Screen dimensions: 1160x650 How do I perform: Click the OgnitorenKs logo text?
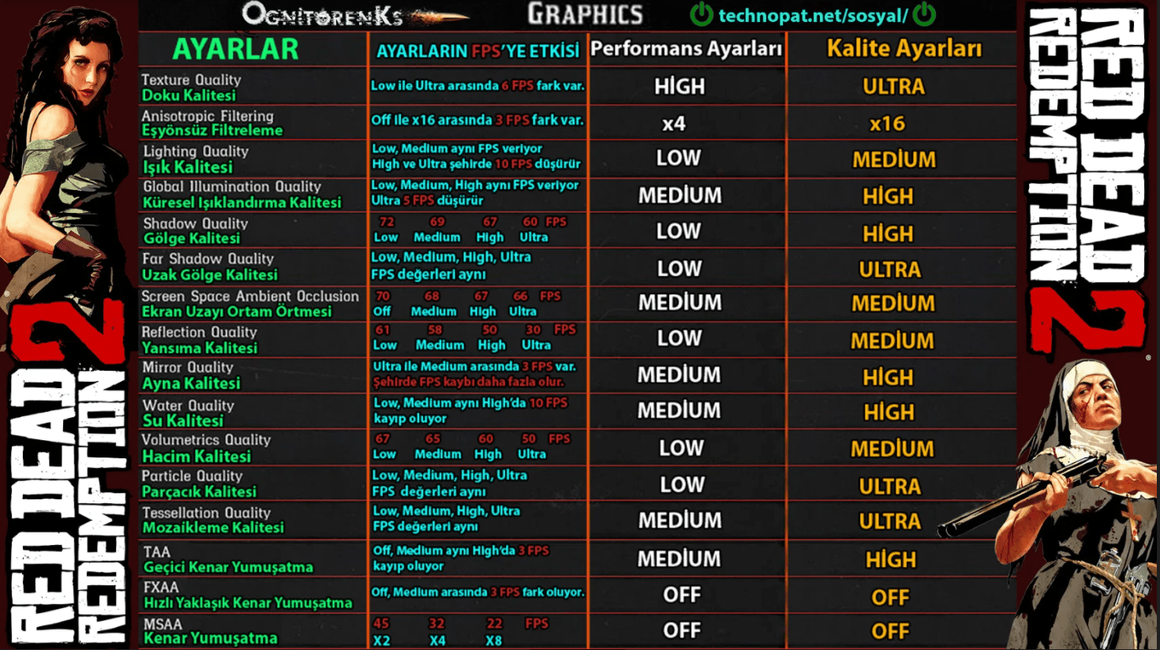tap(322, 14)
